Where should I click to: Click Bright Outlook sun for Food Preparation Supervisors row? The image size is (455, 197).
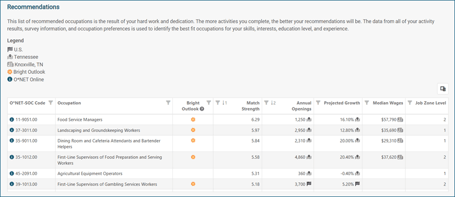193,157
